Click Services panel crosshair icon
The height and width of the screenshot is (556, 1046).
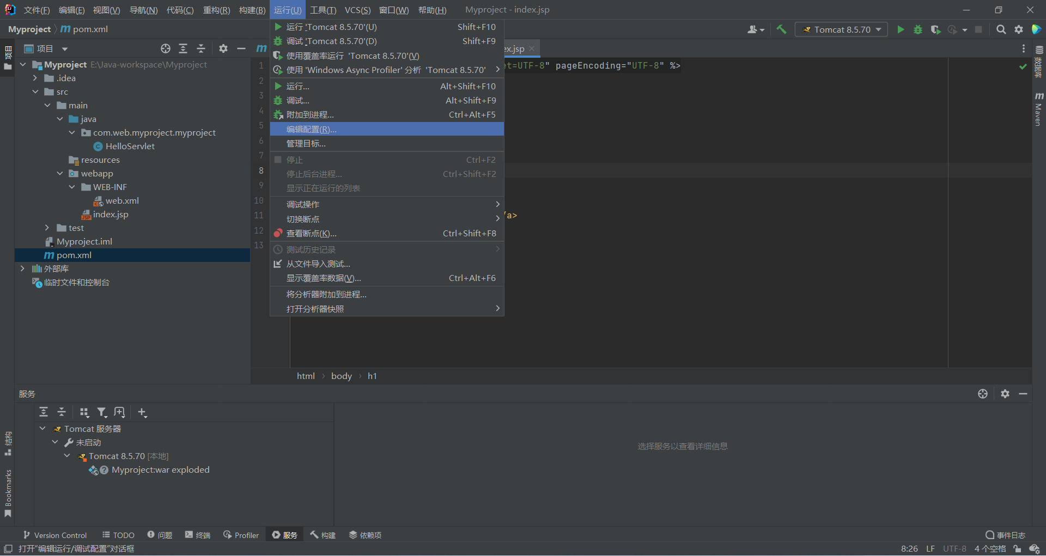[x=983, y=393]
